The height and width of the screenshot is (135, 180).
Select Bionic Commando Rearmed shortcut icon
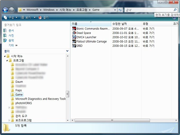tap(74, 29)
